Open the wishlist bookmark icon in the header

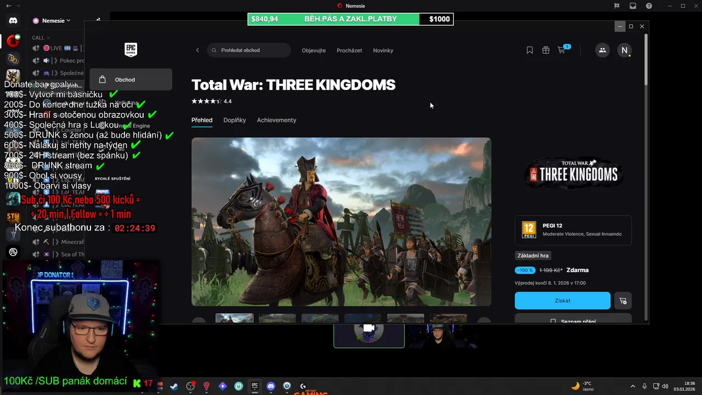click(x=530, y=50)
